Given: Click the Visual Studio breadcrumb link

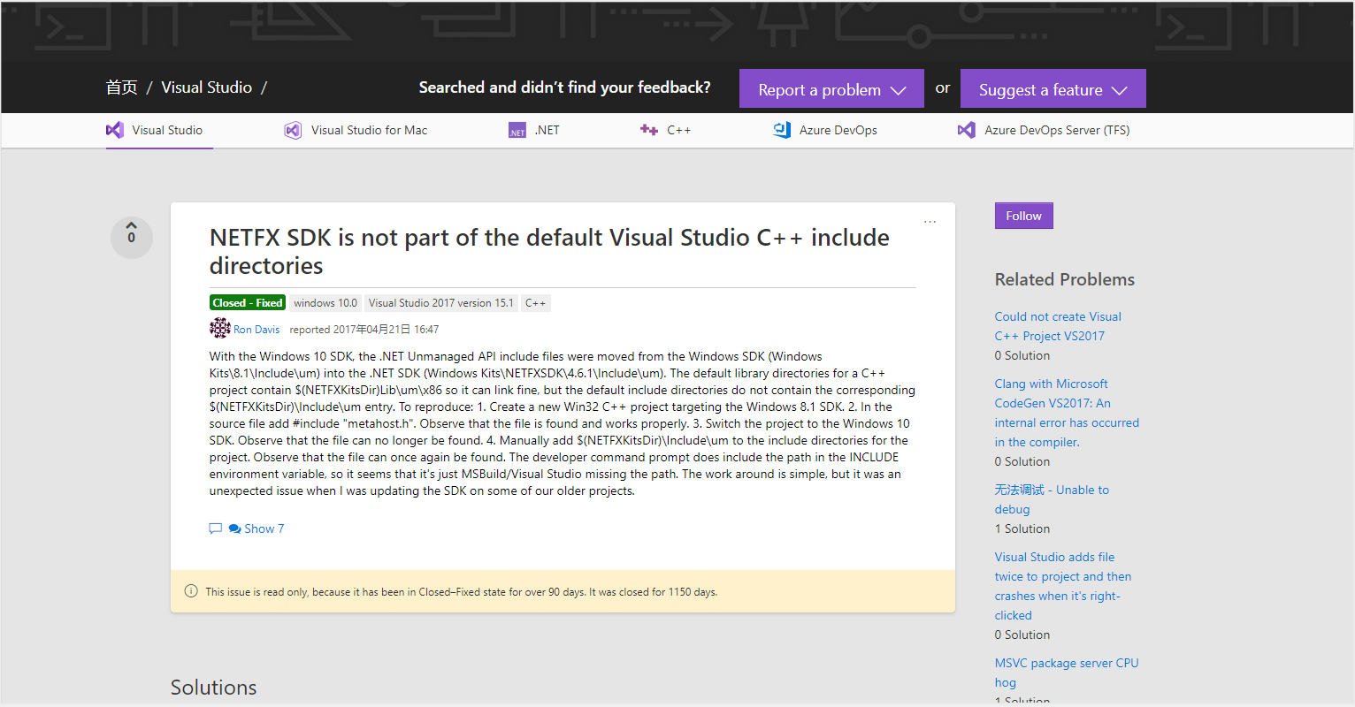Looking at the screenshot, I should pos(206,87).
